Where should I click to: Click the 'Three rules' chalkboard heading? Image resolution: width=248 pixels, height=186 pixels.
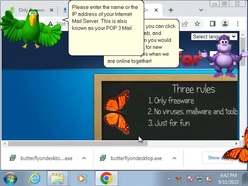[x=193, y=89]
